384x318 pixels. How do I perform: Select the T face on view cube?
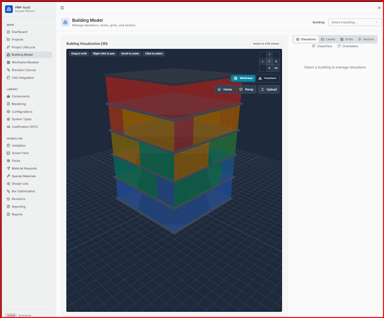point(269,55)
